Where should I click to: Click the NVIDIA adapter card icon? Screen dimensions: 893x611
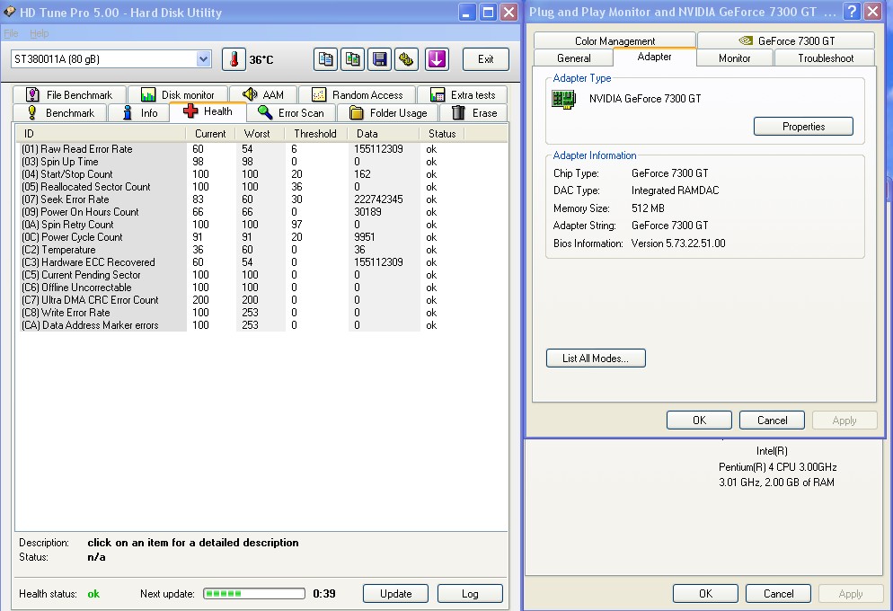564,99
